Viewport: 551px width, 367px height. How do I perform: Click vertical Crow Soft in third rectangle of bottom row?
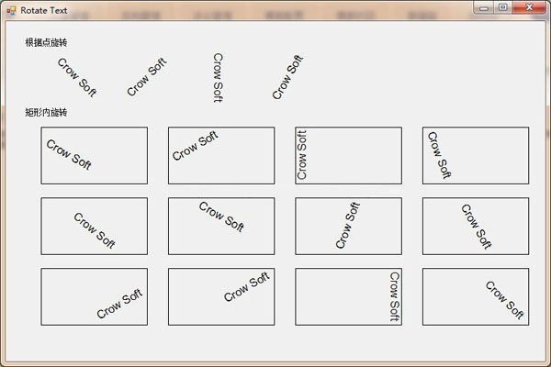pos(395,296)
